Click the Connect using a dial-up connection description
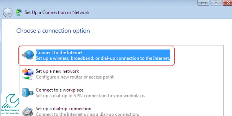232x116 pixels. [87, 114]
